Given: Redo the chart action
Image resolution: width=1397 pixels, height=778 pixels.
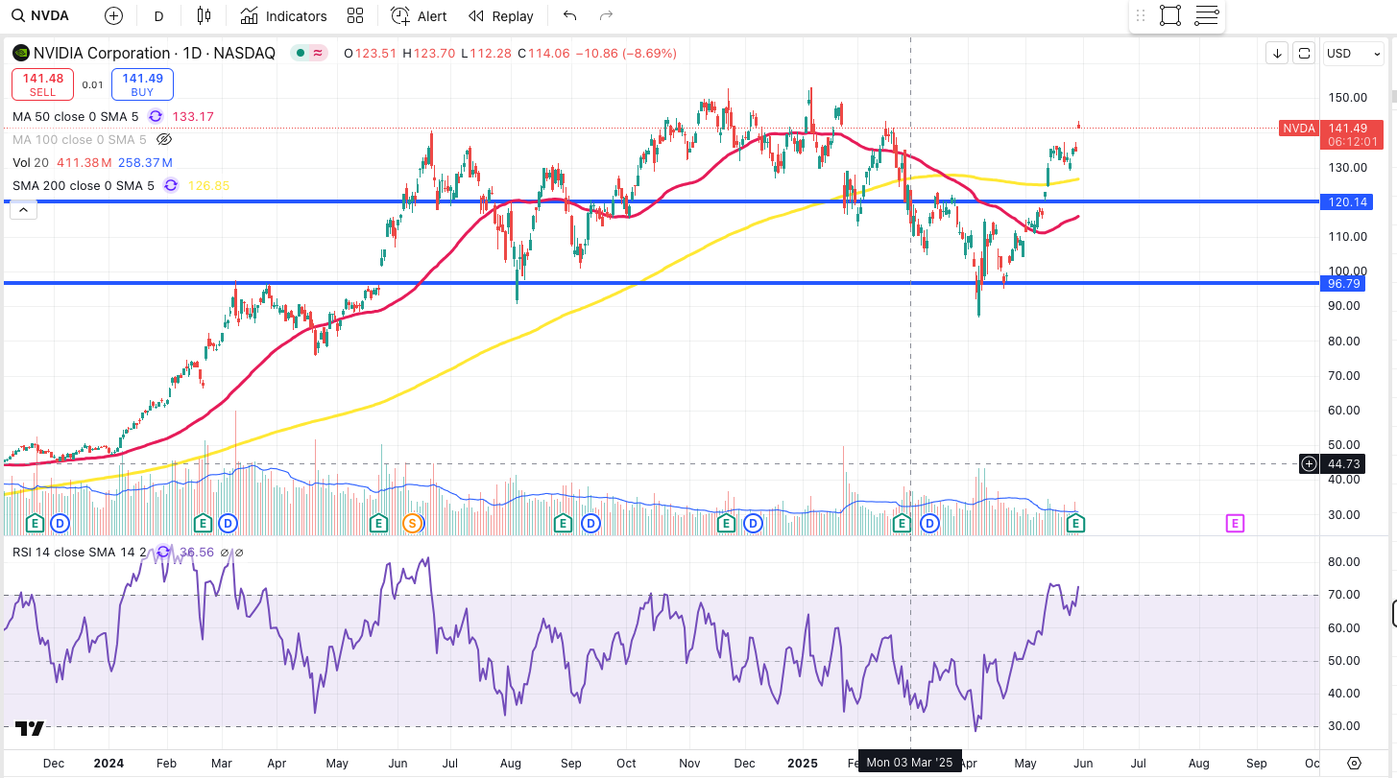Looking at the screenshot, I should tap(606, 15).
